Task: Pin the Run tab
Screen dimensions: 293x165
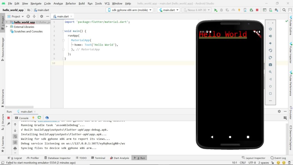Action: pyautogui.click(x=9, y=124)
